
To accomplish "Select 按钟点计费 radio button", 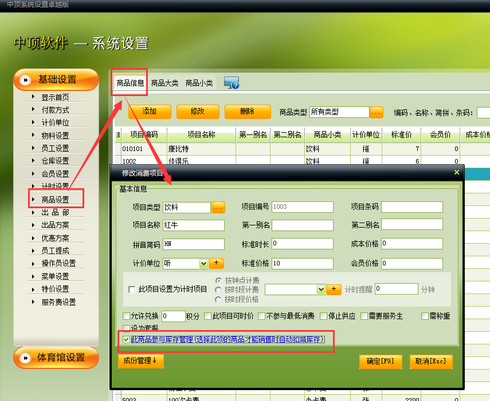I will pos(218,280).
